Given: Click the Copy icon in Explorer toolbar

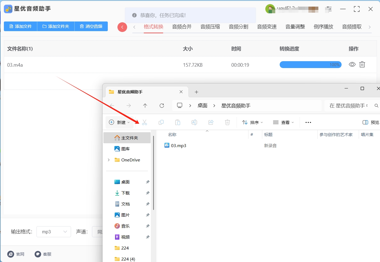Looking at the screenshot, I should pos(161,122).
